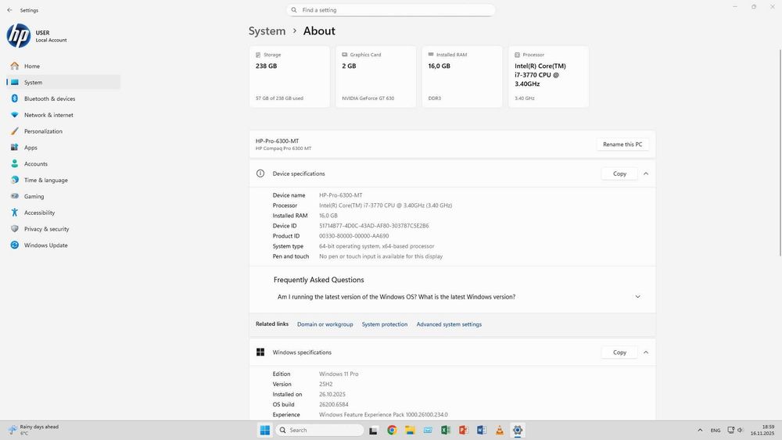Screen dimensions: 782x440
Task: Expand the latest Windows version FAQ question
Action: pyautogui.click(x=452, y=296)
